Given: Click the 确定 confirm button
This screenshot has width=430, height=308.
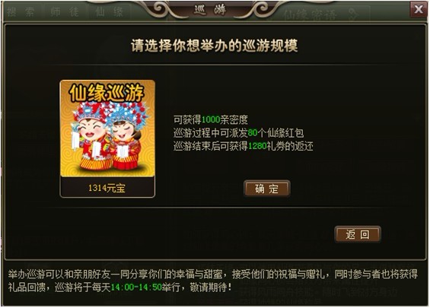Looking at the screenshot, I should (267, 189).
